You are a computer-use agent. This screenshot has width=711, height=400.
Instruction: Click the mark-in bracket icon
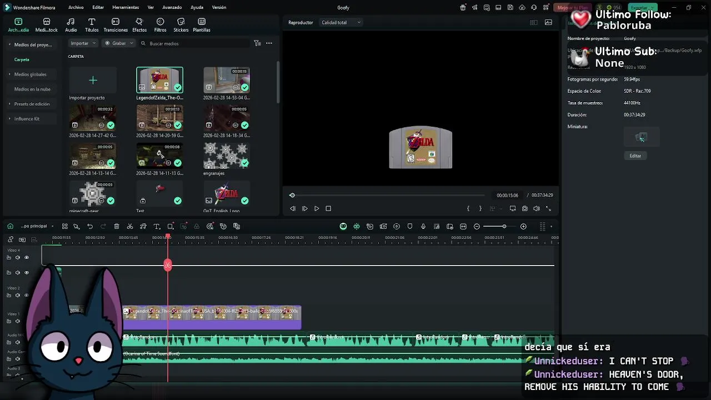(468, 208)
